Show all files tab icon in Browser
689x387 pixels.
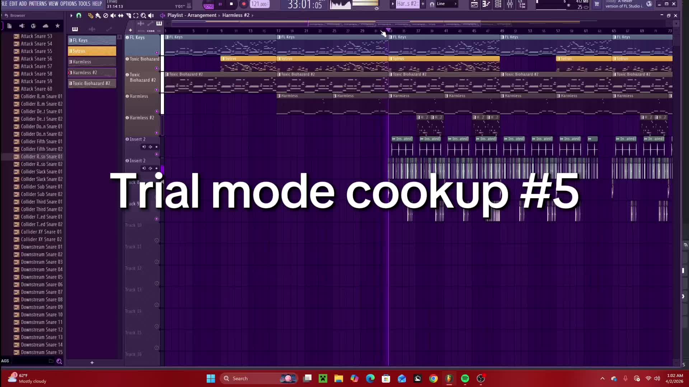click(9, 26)
